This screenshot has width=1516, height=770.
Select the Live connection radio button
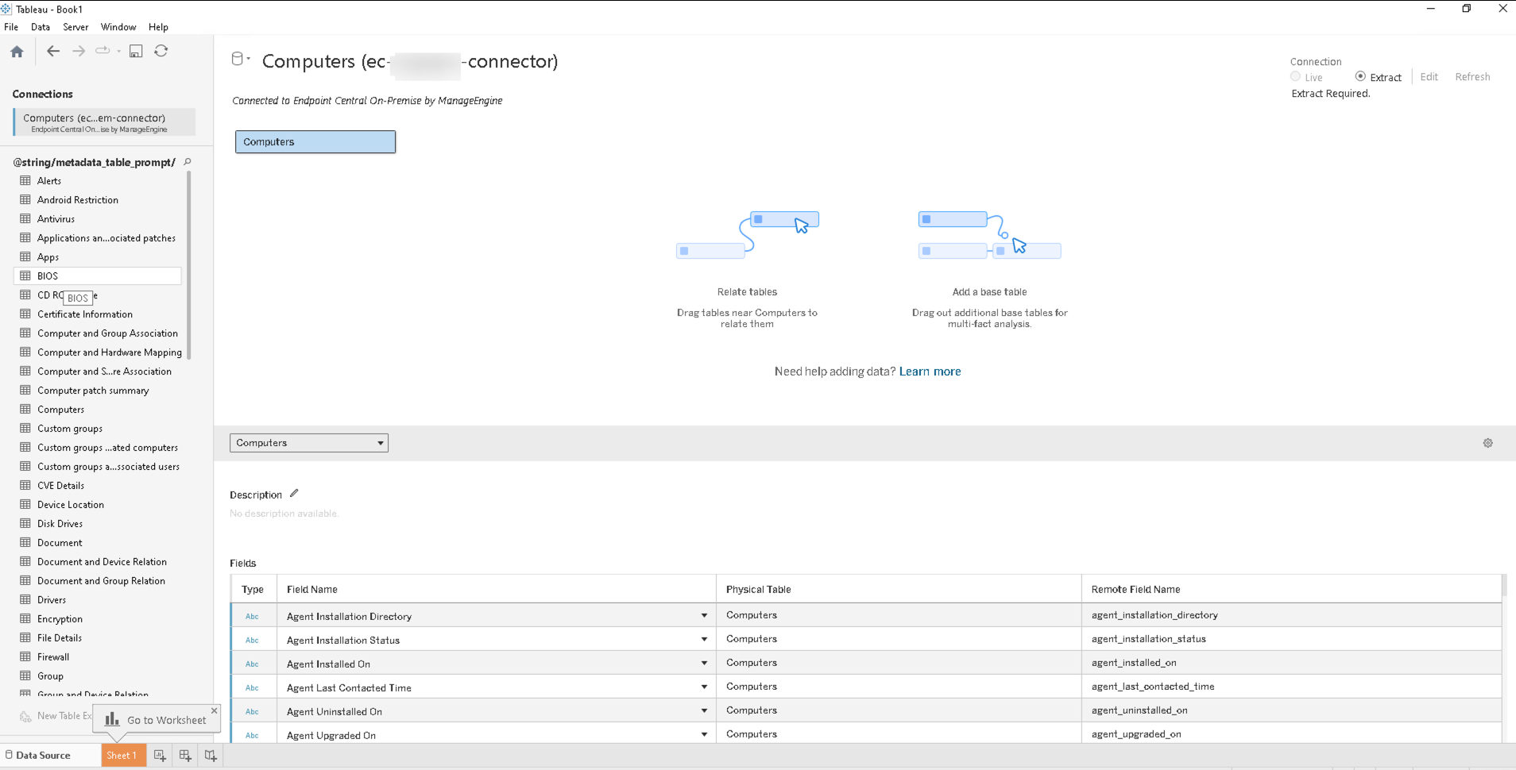pyautogui.click(x=1295, y=77)
